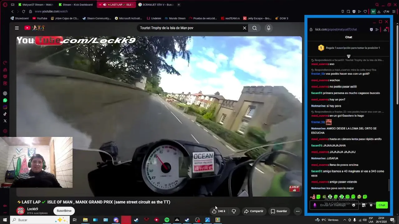This screenshot has width=399, height=224.
Task: Open the Steam Community bookmark
Action: point(97,18)
